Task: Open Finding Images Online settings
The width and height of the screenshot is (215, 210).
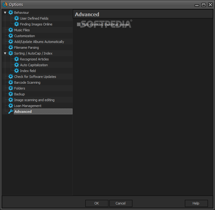Action: [x=36, y=24]
